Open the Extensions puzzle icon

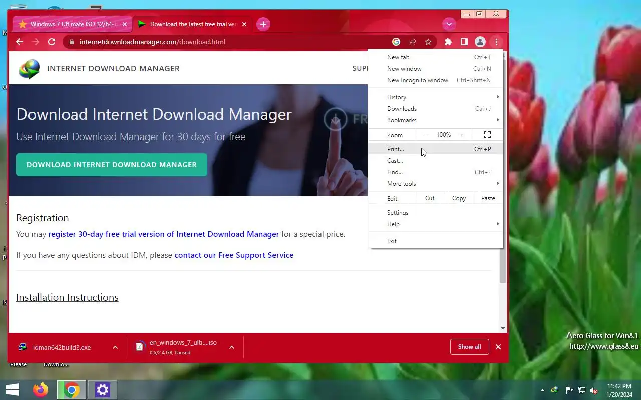[x=448, y=42]
